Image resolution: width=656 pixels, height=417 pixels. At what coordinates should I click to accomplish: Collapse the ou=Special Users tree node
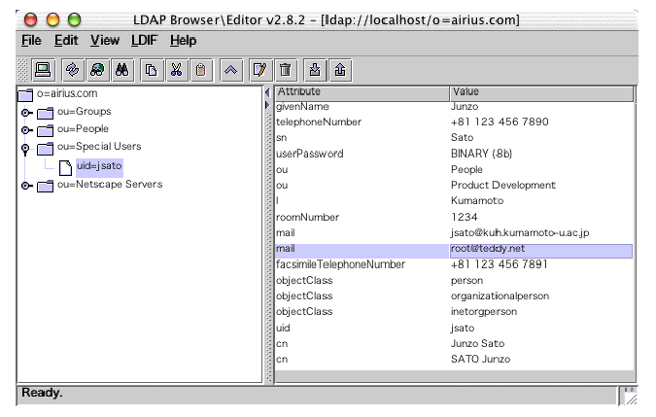[25, 149]
